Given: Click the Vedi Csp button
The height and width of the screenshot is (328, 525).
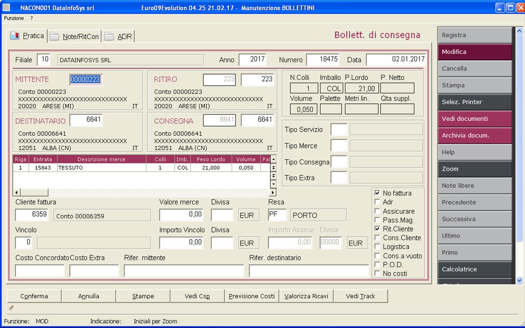Looking at the screenshot, I should tap(197, 296).
